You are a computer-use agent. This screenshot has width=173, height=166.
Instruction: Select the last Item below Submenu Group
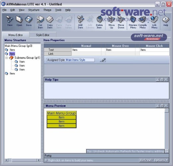click(12, 74)
